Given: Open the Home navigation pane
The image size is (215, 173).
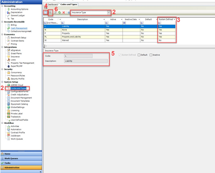Looking at the screenshot, I should [21, 154].
